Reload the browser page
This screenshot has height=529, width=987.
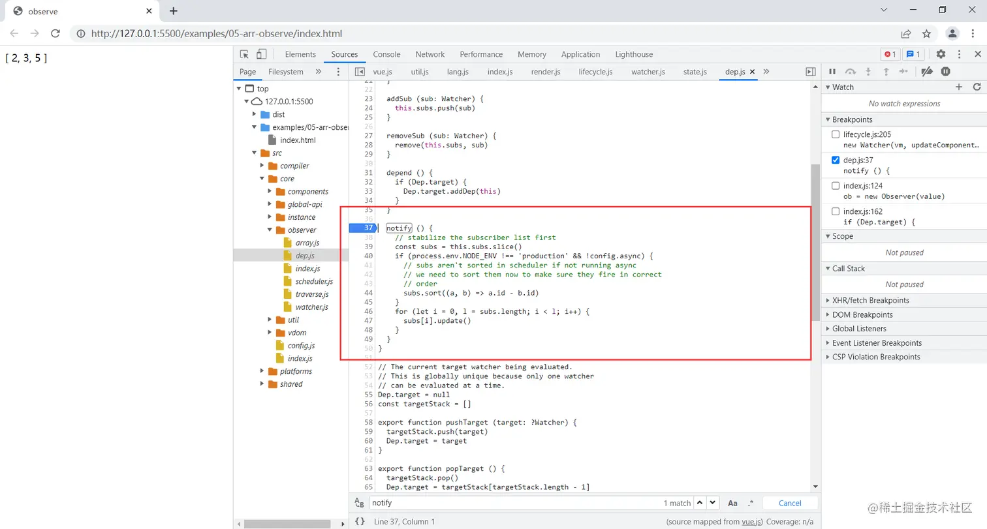[x=55, y=33]
